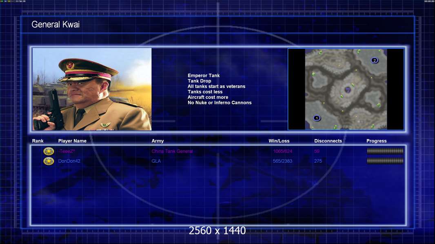
Task: Click the Tank Drop ability line
Action: point(199,81)
